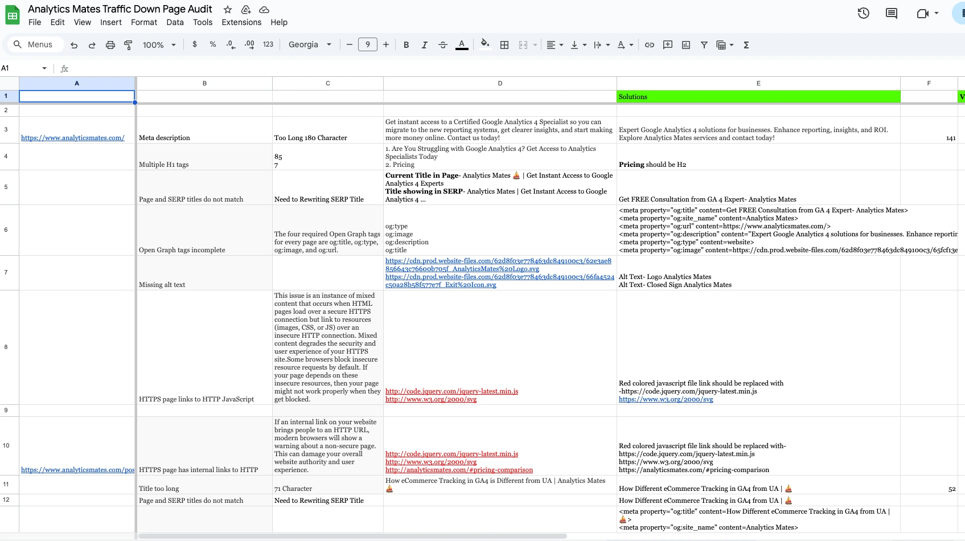Image resolution: width=965 pixels, height=541 pixels.
Task: Open the Google Sheets home icon
Action: 12,15
